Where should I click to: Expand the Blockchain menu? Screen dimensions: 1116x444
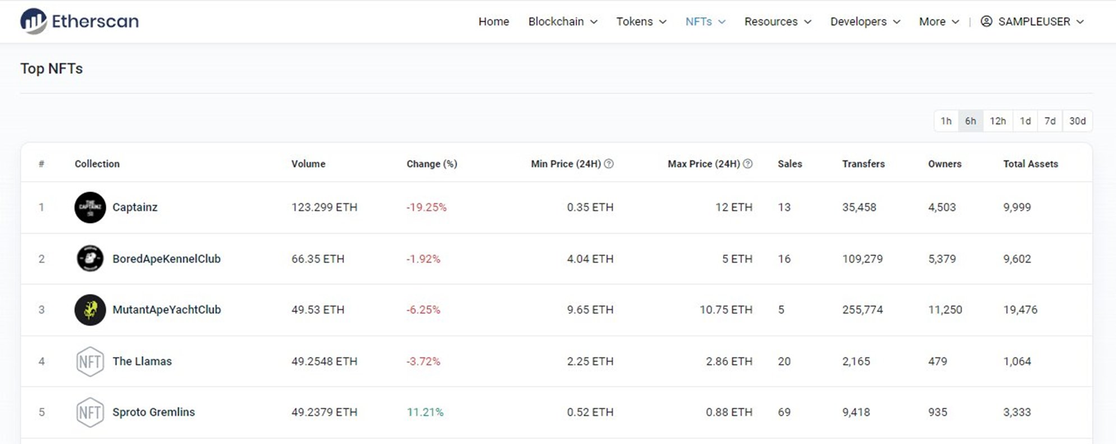point(562,21)
